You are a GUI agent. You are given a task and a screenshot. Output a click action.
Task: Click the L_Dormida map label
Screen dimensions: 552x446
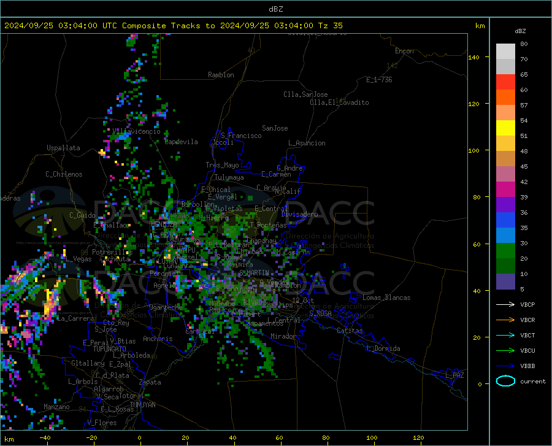point(383,348)
